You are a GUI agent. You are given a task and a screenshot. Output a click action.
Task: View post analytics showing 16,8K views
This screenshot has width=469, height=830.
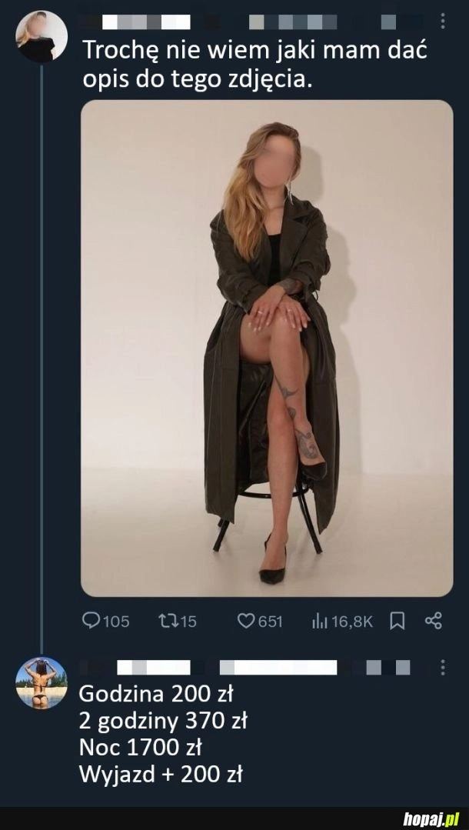pos(319,621)
